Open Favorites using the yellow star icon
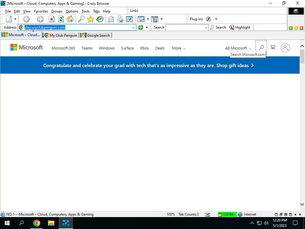The width and height of the screenshot is (305, 229). coord(91,19)
